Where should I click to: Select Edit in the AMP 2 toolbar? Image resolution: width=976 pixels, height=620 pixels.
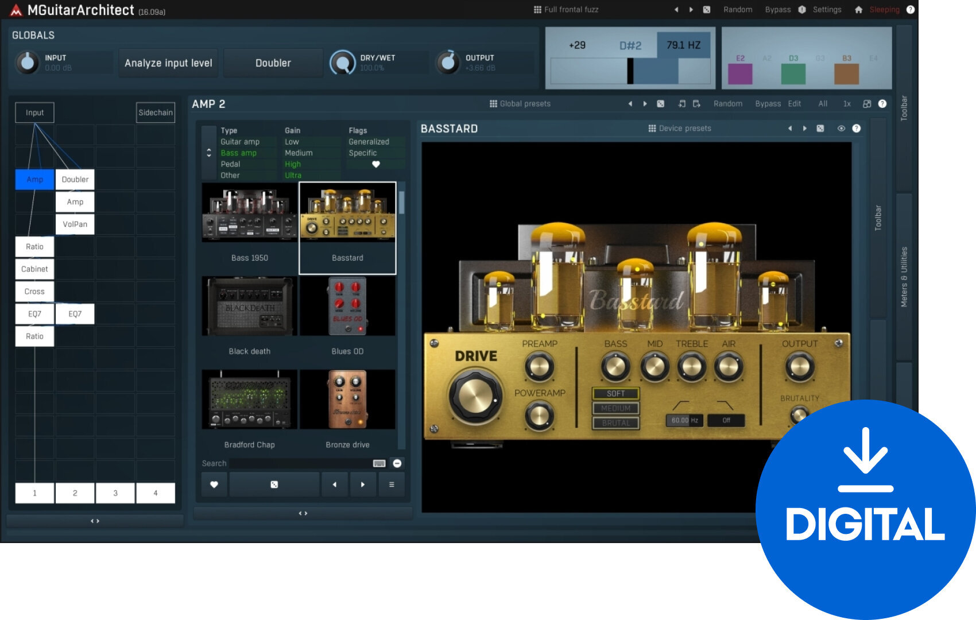(795, 104)
